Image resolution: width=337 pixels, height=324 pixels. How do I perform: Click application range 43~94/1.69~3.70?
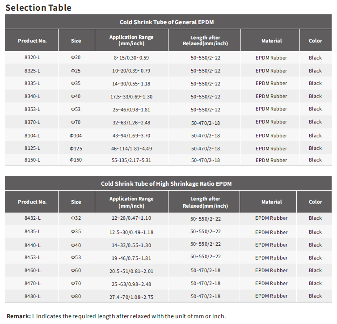pyautogui.click(x=131, y=136)
